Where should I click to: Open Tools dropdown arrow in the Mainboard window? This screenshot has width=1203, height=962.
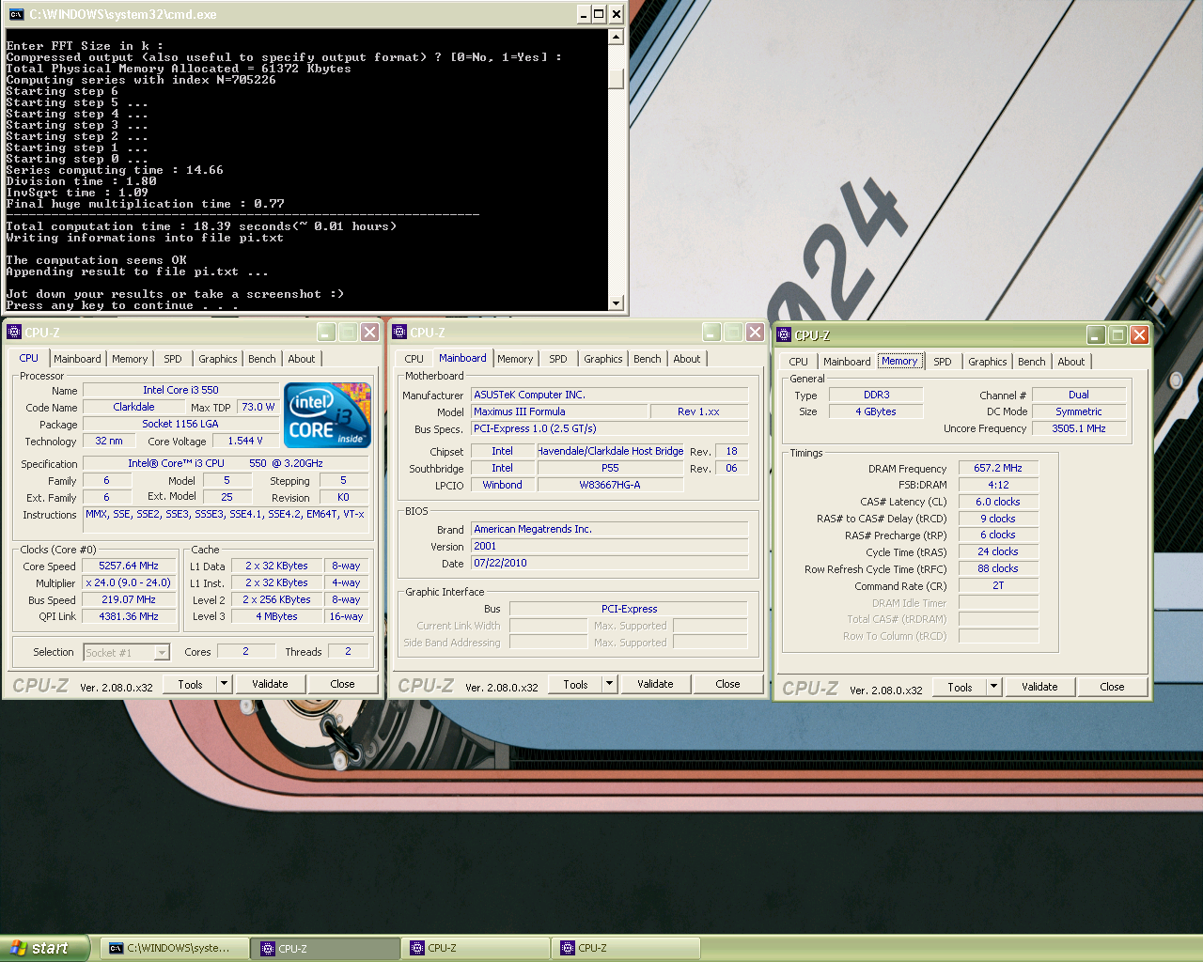point(609,684)
